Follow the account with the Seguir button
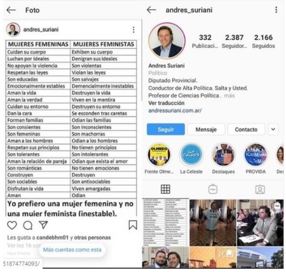 click(166, 129)
